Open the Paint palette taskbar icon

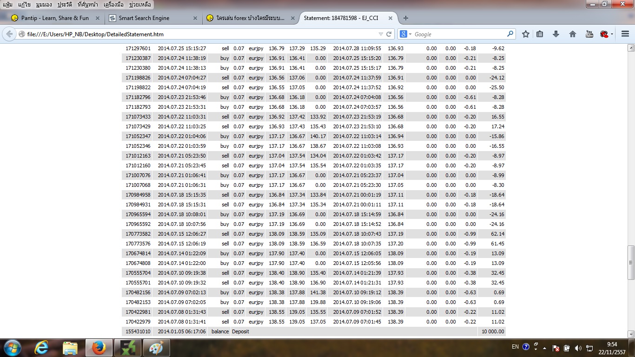[x=156, y=348]
